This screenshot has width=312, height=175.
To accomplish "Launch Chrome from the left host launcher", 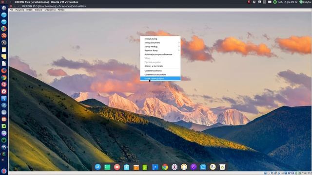I will coord(4,78).
